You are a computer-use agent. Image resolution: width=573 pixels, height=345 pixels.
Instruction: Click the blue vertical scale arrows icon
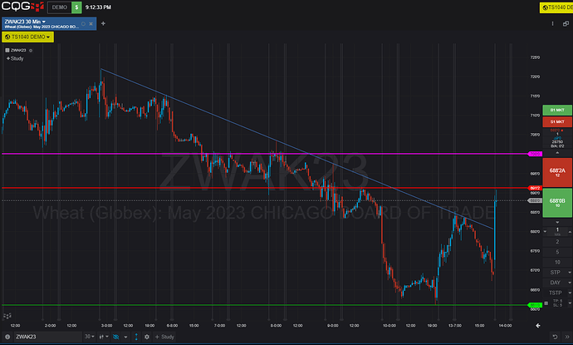point(136,337)
